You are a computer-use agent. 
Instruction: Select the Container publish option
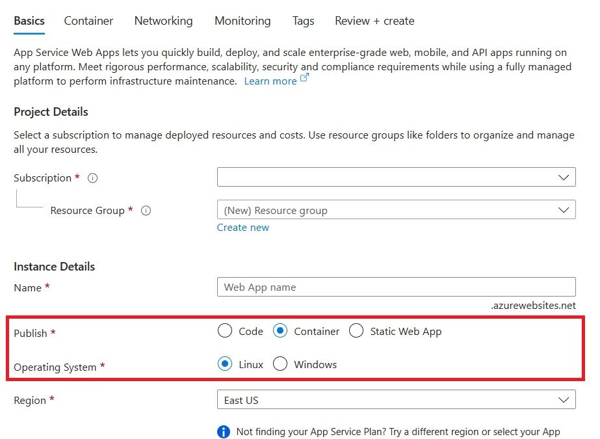point(280,330)
